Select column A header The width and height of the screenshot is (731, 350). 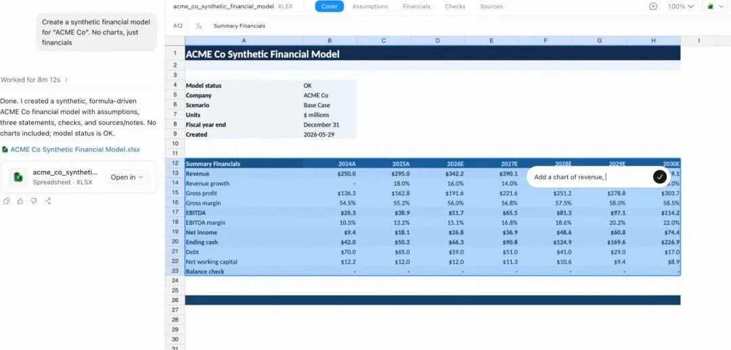click(x=244, y=41)
